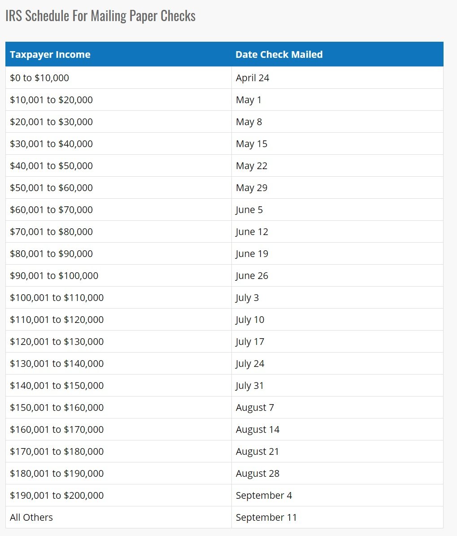Select the All Others income cell
457x536 pixels.
[x=118, y=517]
